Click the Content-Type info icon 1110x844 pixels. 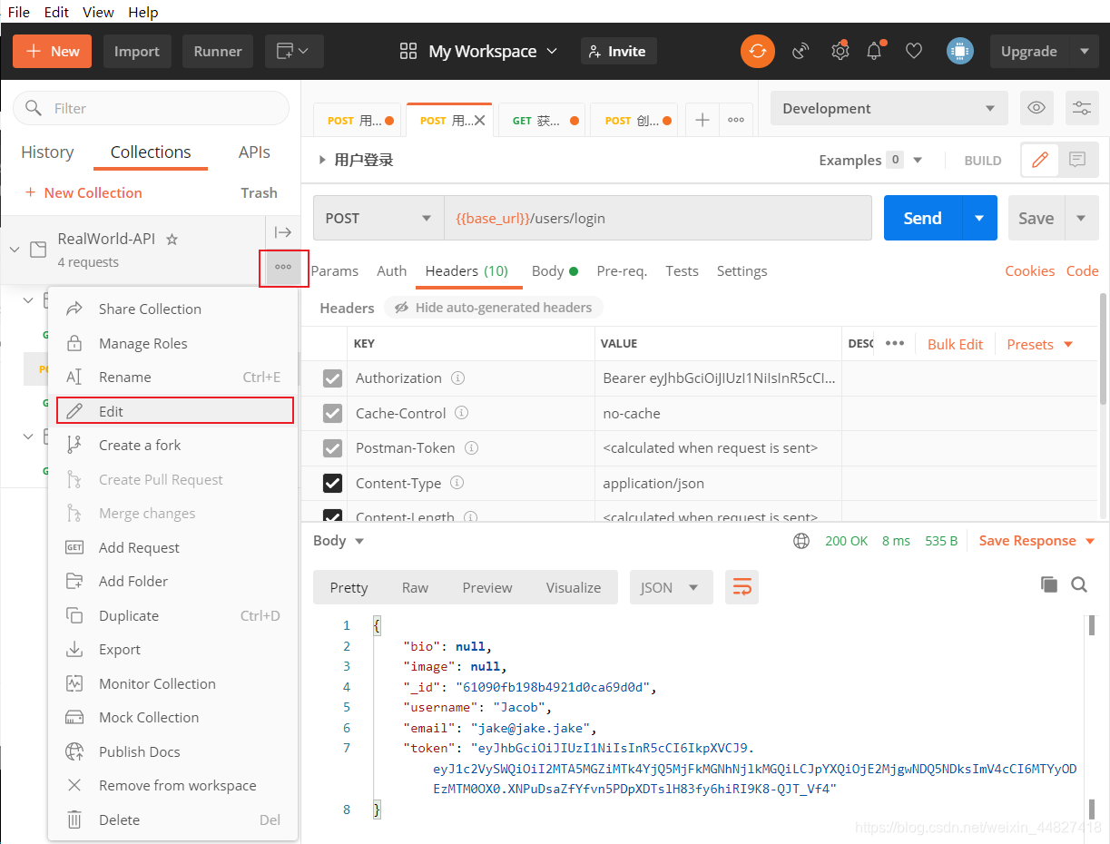(x=457, y=483)
